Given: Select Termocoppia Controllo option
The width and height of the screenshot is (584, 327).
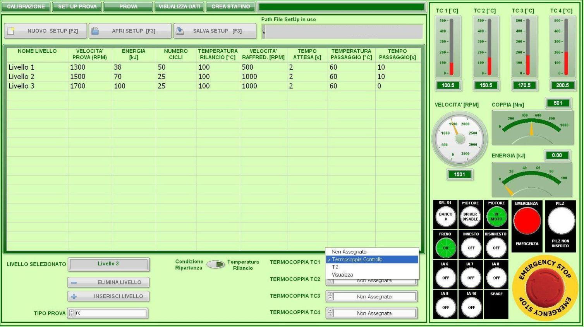Looking at the screenshot, I should pyautogui.click(x=372, y=260).
